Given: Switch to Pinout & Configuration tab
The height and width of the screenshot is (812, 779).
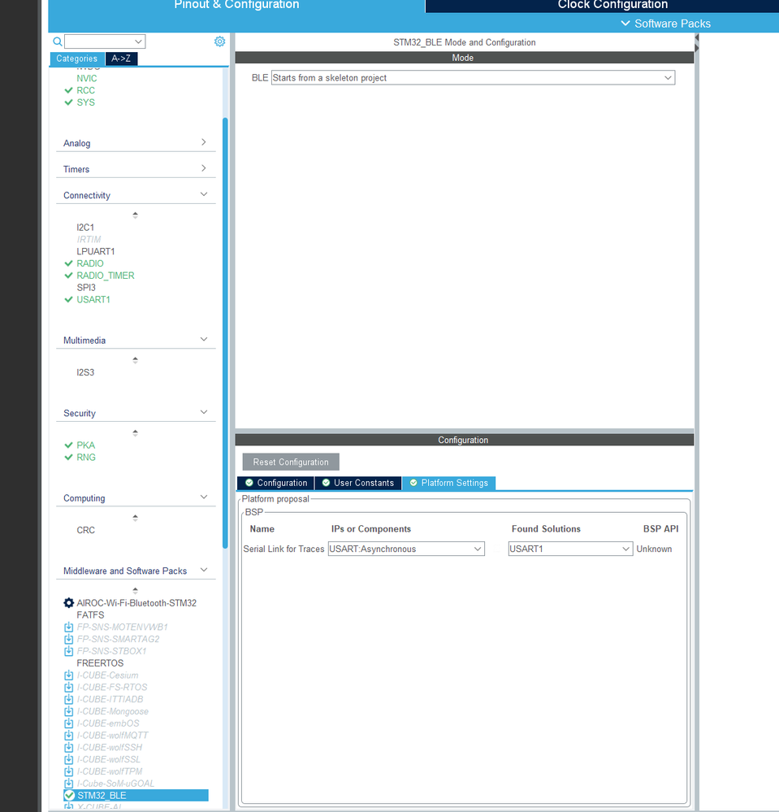Looking at the screenshot, I should [236, 5].
